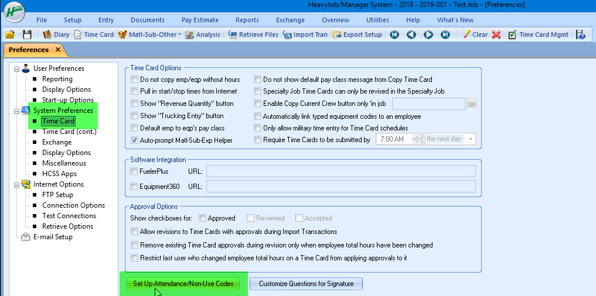
Task: Uncheck Auto-prompt Matl-Sub-Exp Helper
Action: tap(134, 140)
